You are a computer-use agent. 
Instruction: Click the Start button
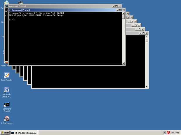pyautogui.click(x=5, y=133)
